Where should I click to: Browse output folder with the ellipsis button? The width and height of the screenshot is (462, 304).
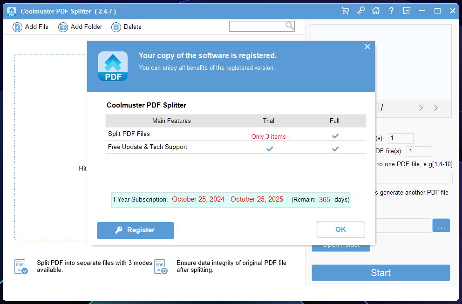pos(441,226)
